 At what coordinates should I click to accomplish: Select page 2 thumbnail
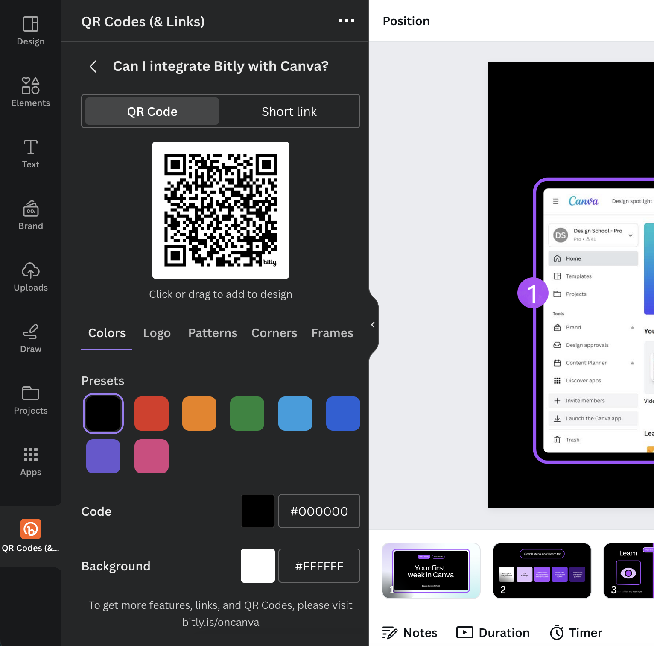click(542, 571)
